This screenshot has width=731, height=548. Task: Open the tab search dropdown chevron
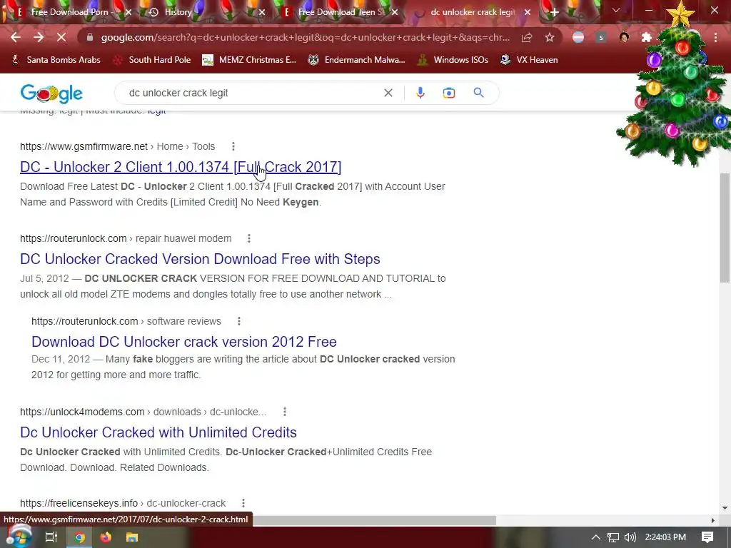point(616,10)
